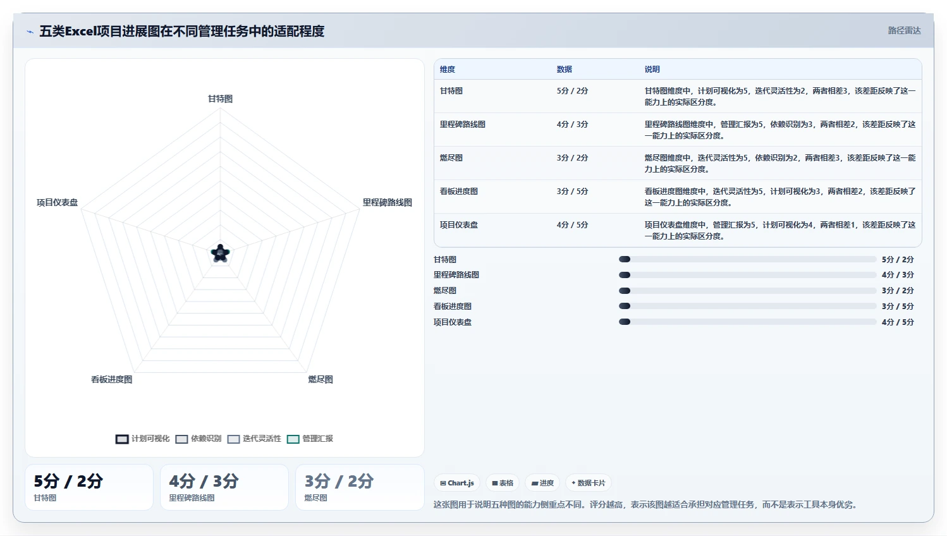This screenshot has width=947, height=536.
Task: Toggle the 计划可视化 legend item
Action: point(143,439)
